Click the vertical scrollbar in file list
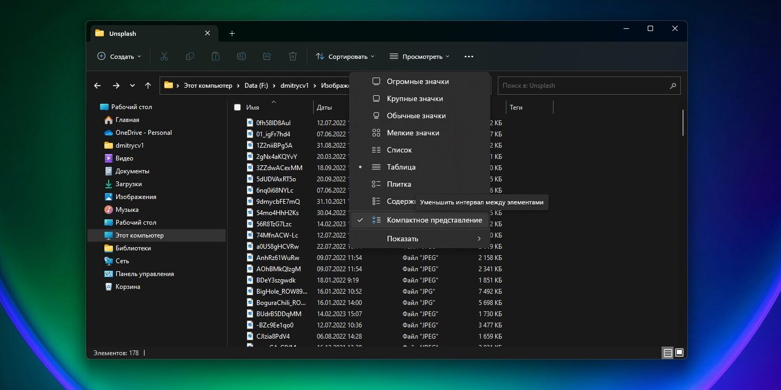 click(x=683, y=123)
